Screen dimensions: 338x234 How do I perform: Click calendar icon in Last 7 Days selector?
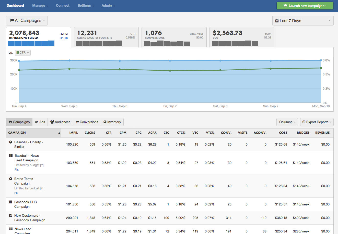(x=277, y=21)
